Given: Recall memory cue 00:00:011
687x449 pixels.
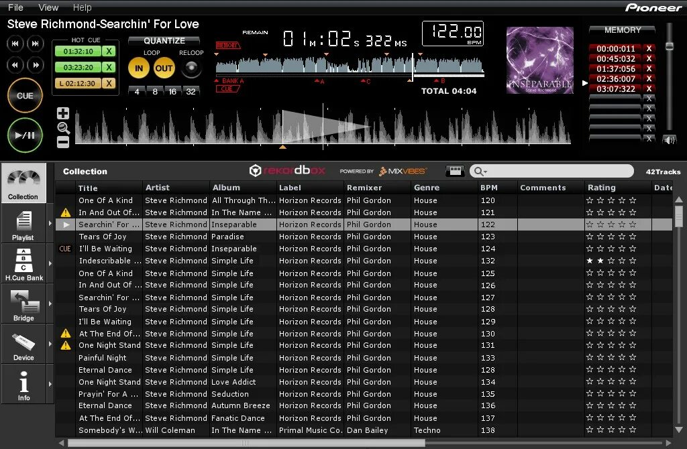Looking at the screenshot, I should 616,48.
